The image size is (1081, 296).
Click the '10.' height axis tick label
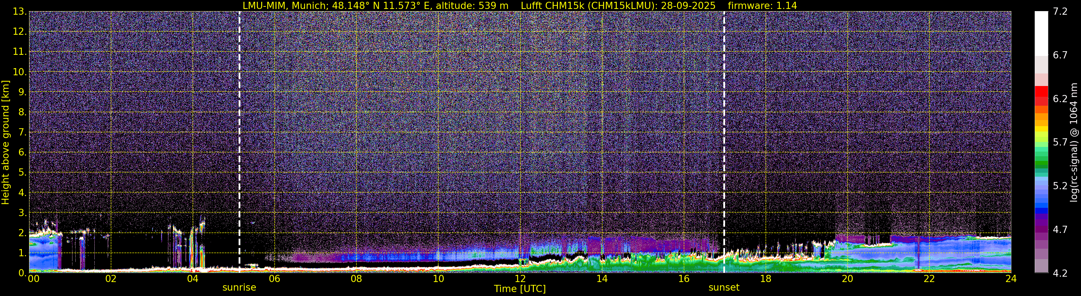tap(20, 72)
